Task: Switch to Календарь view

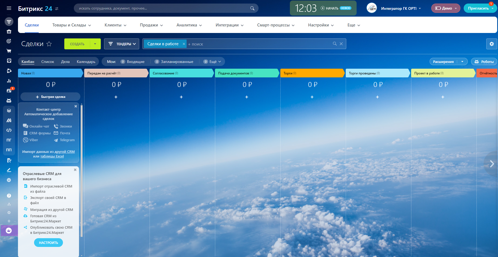Action: pos(86,62)
